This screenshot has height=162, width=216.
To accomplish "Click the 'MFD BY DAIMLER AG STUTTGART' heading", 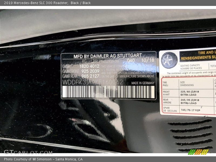I will click(107, 56).
